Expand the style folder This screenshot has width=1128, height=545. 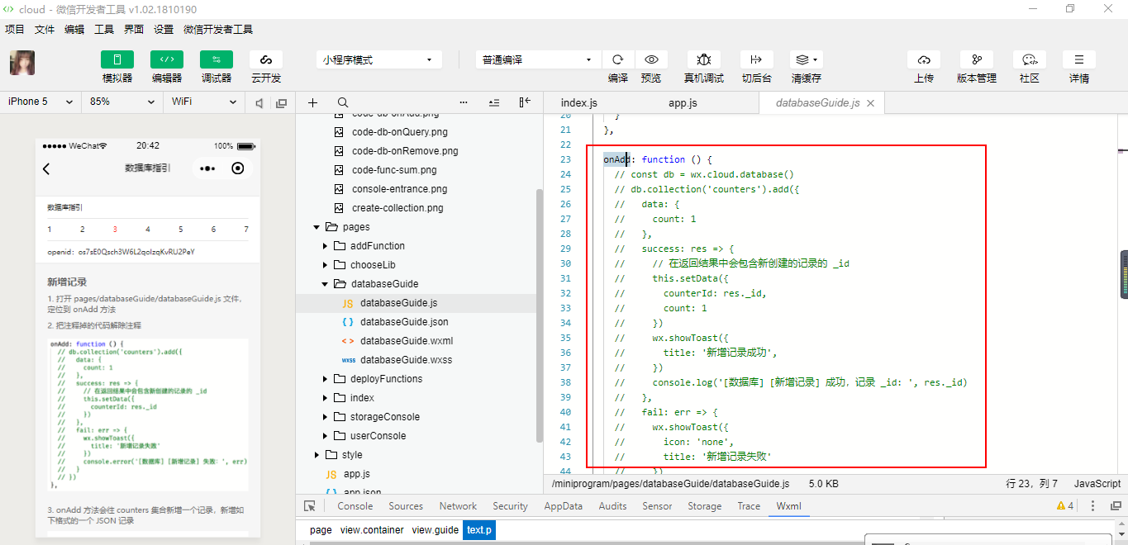pos(317,455)
